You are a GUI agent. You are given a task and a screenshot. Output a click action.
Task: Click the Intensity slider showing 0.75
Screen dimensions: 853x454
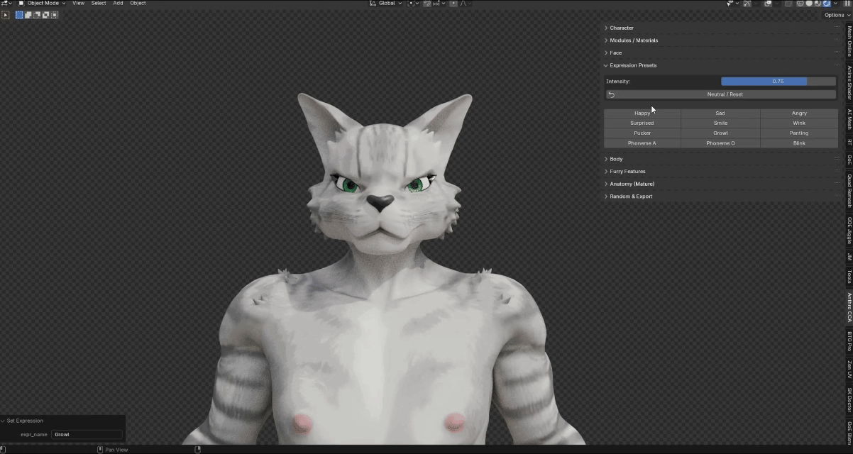point(778,82)
